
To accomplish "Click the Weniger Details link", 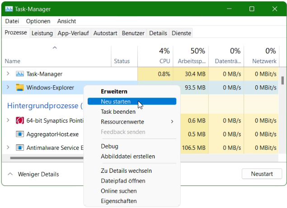I will click(38, 174).
